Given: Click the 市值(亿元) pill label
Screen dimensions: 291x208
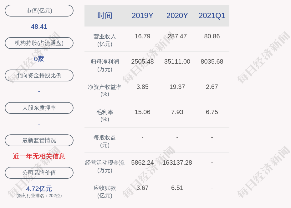Looking at the screenshot, I should point(39,11).
